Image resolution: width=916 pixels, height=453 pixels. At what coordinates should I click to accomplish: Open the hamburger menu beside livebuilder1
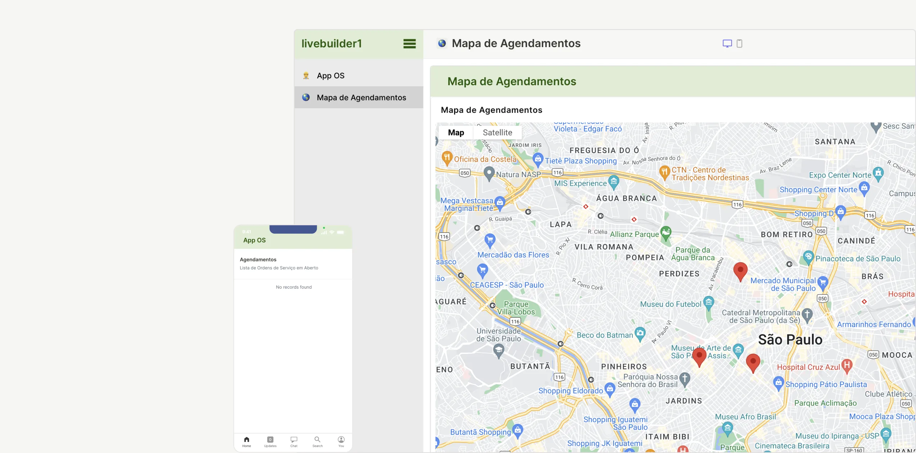[x=409, y=44]
